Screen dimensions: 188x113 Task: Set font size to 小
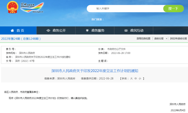140,79
